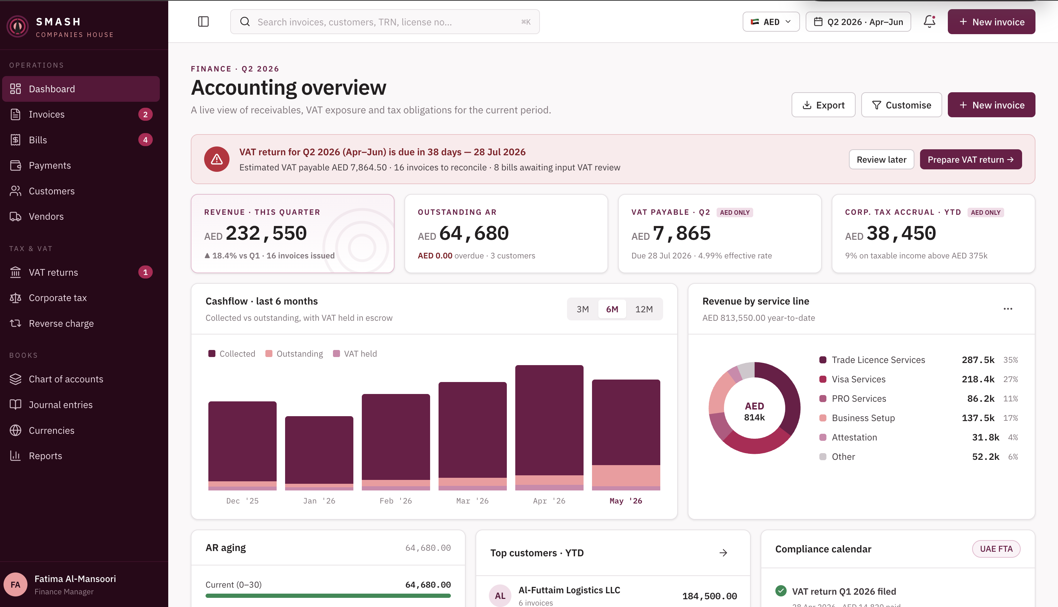Click the Bills badge showing 4
Viewport: 1058px width, 607px height.
pos(145,140)
